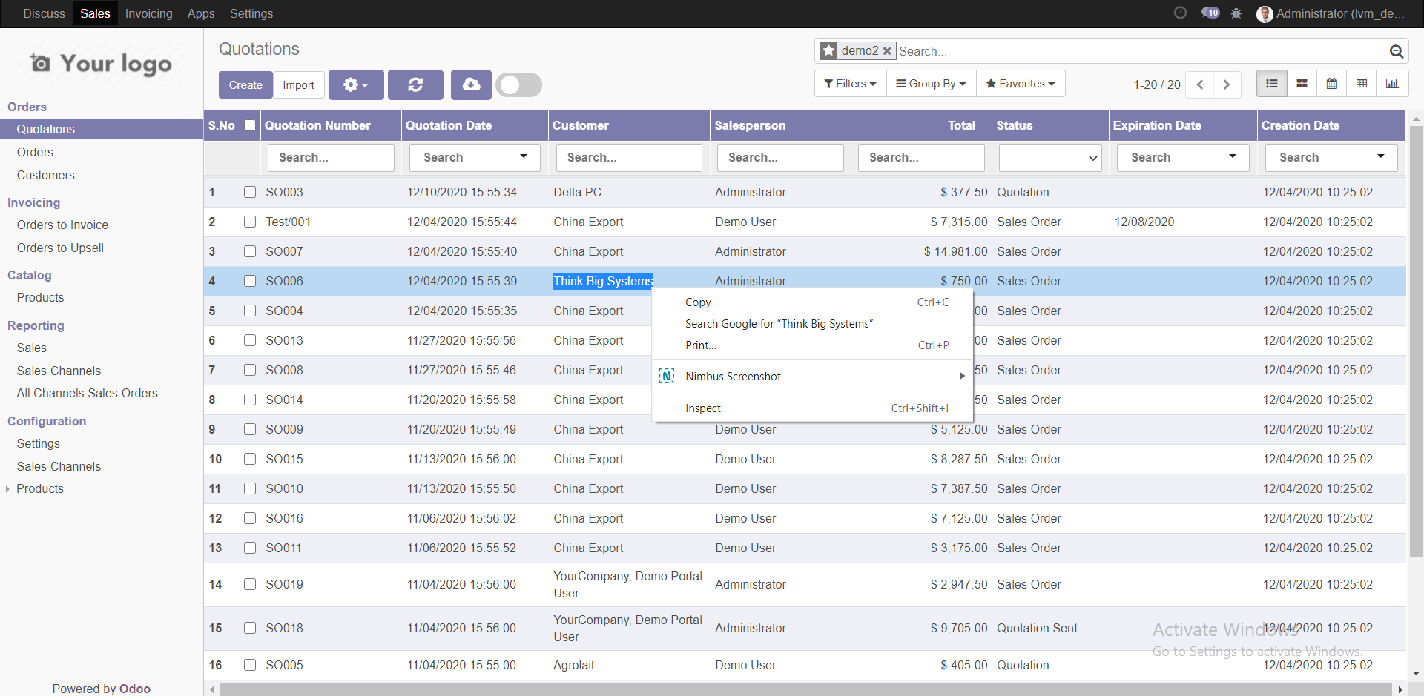
Task: Click the refresh icon button
Action: (x=415, y=85)
